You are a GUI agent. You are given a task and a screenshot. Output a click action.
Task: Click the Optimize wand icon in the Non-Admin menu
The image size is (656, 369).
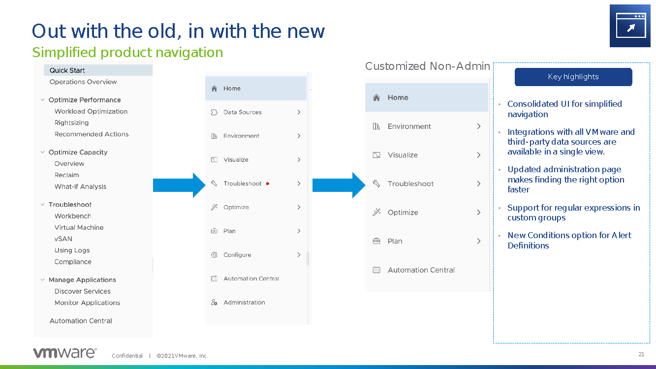point(376,213)
